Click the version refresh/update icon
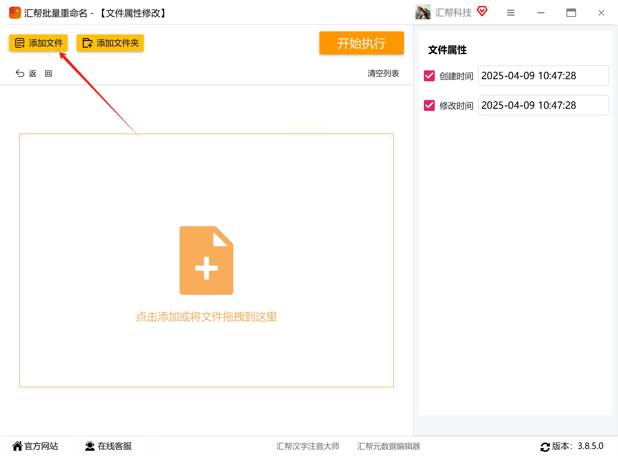This screenshot has height=456, width=618. tap(545, 447)
